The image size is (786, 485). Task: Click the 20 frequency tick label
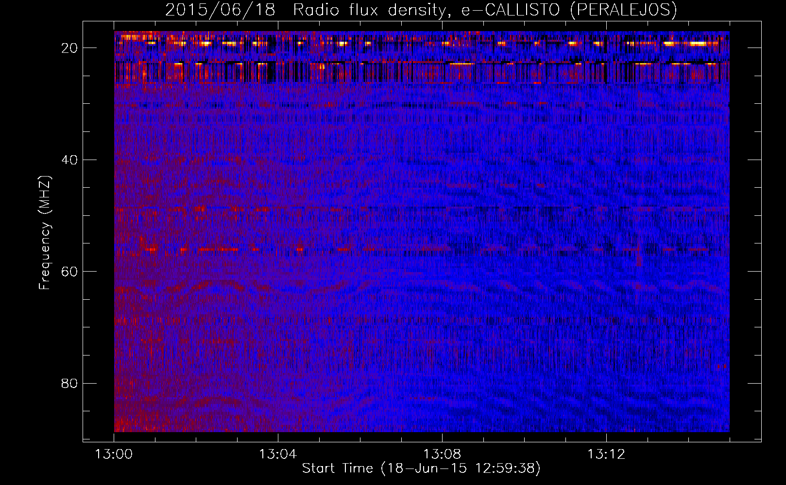[69, 48]
